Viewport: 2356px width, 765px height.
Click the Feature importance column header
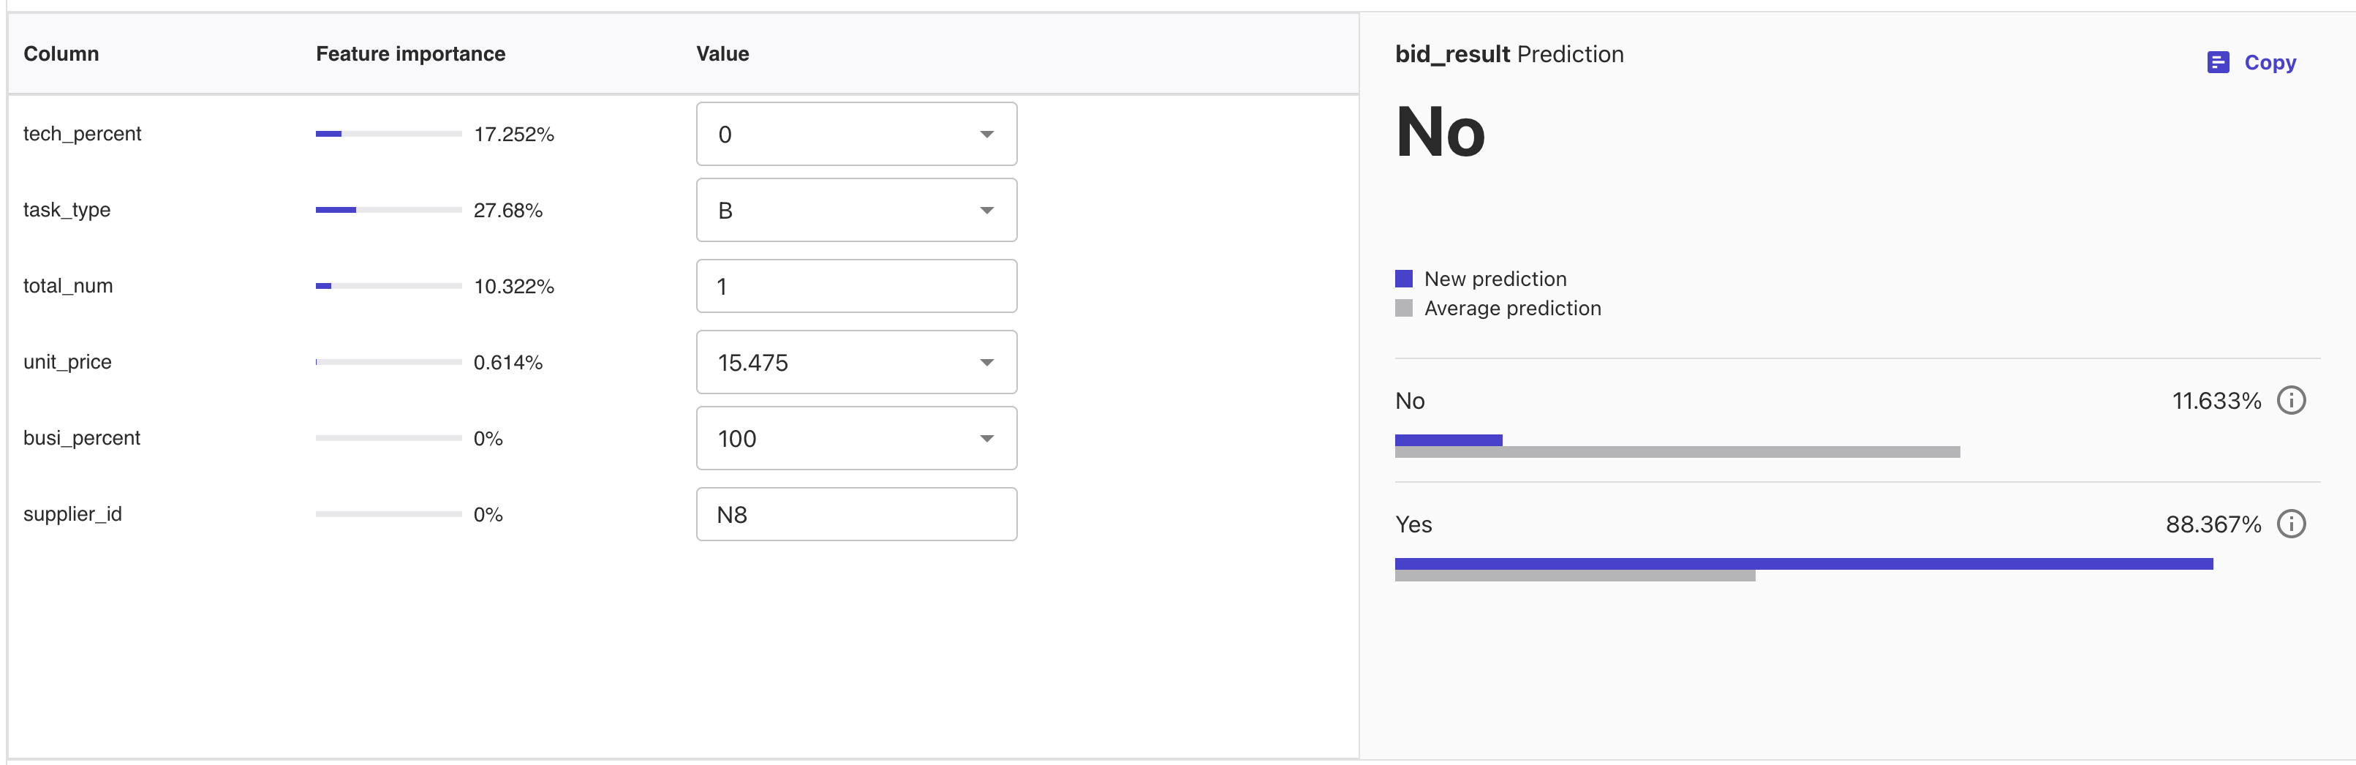pyautogui.click(x=409, y=54)
